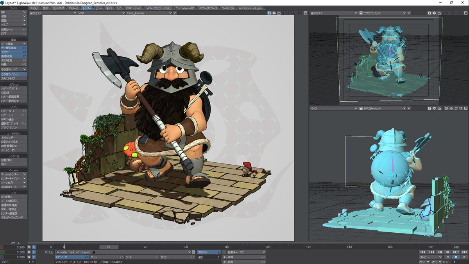The image size is (469, 264).
Task: Play animation forward
Action: pyautogui.click(x=464, y=257)
